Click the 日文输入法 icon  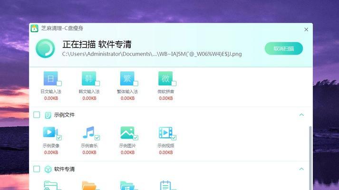click(x=50, y=78)
